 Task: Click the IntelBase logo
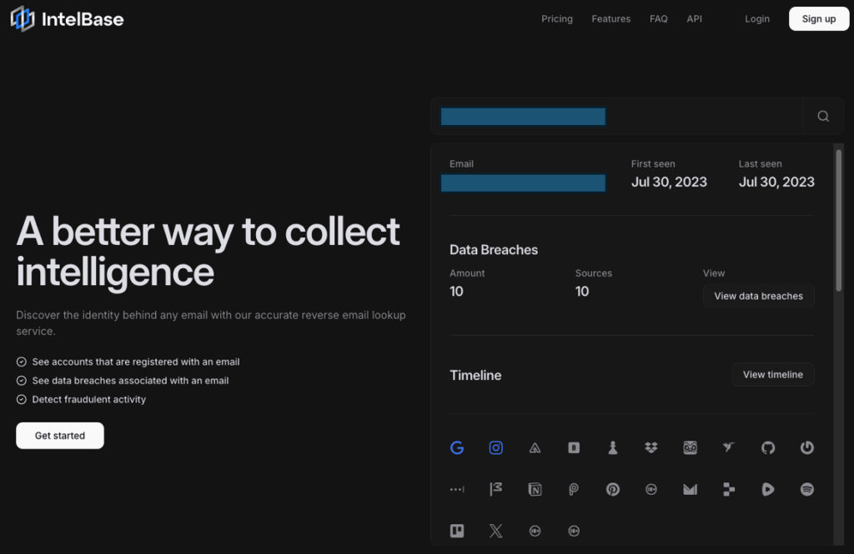click(x=67, y=18)
